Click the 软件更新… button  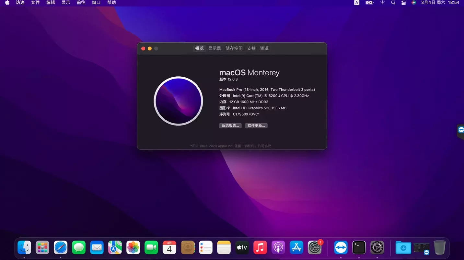coord(256,125)
